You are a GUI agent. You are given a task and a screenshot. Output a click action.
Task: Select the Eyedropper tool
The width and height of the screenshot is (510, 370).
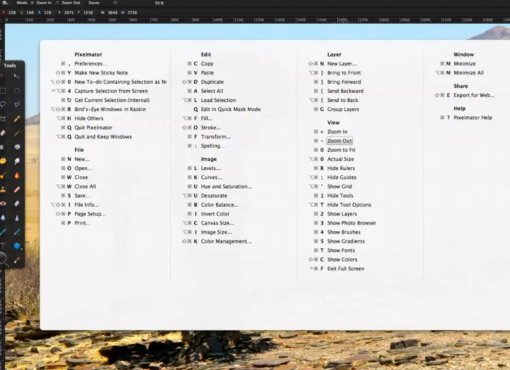coord(16,260)
